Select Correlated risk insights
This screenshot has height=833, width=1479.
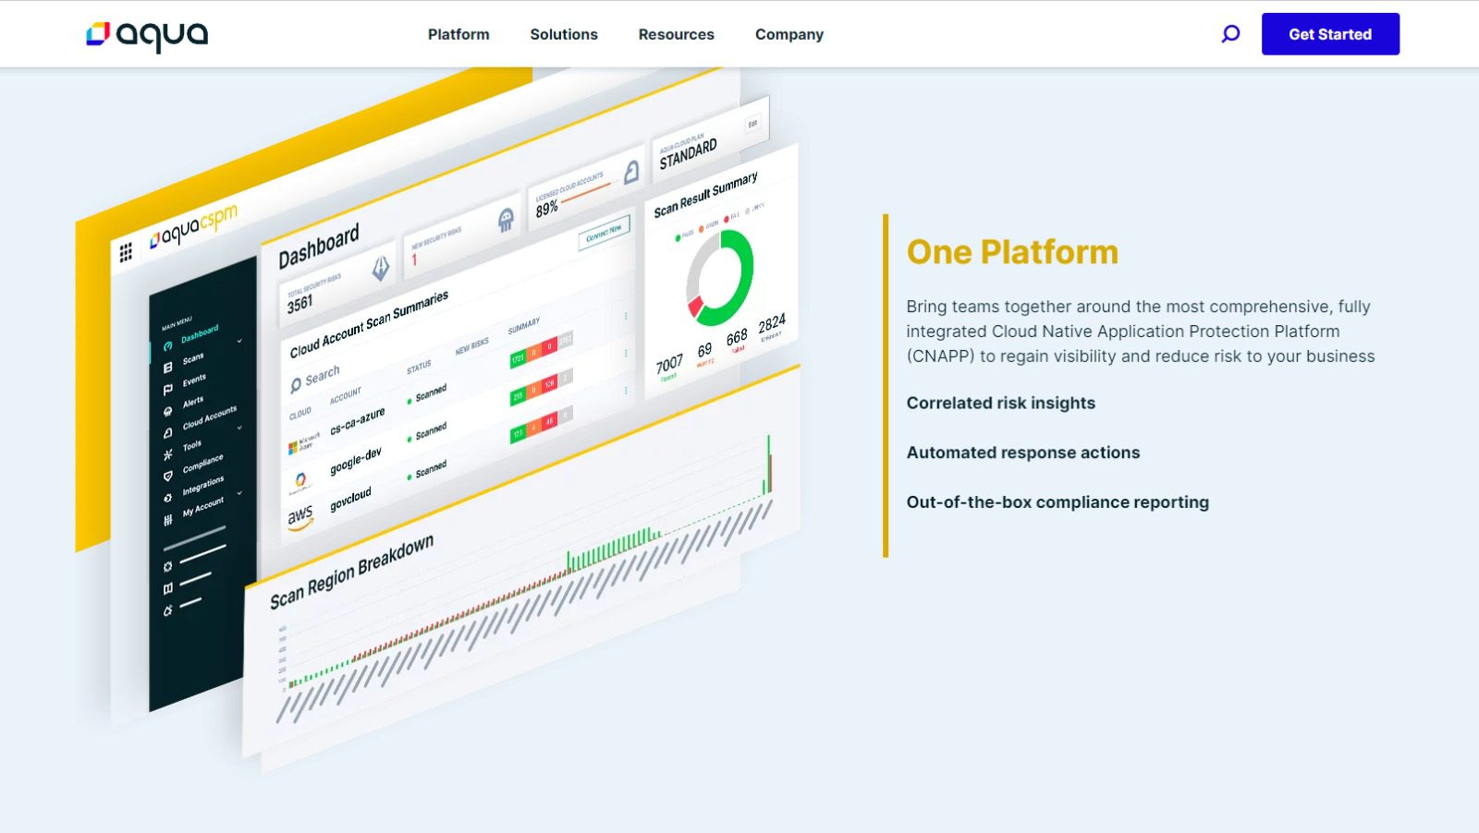1000,403
